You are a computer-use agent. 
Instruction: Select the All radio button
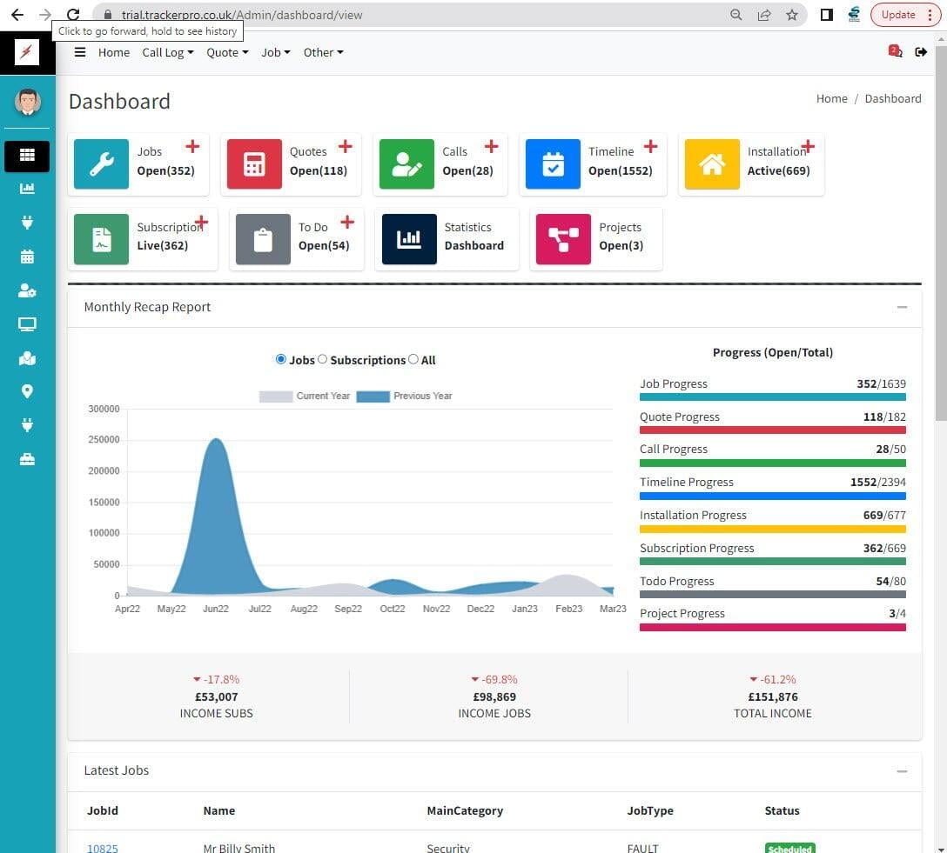[x=413, y=359]
